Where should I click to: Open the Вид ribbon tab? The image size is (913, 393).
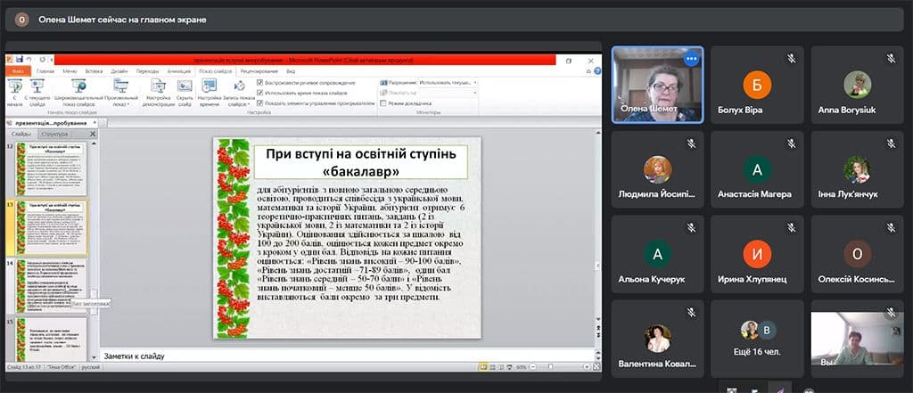tap(291, 71)
